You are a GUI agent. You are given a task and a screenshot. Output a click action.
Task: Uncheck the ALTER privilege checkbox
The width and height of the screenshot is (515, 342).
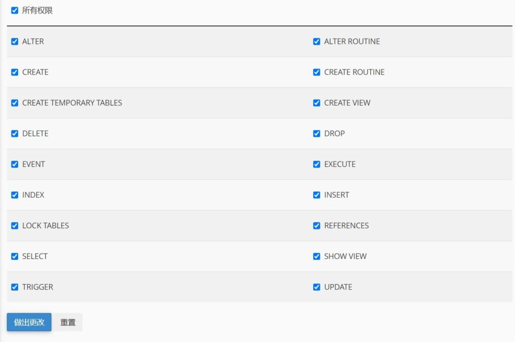point(15,41)
